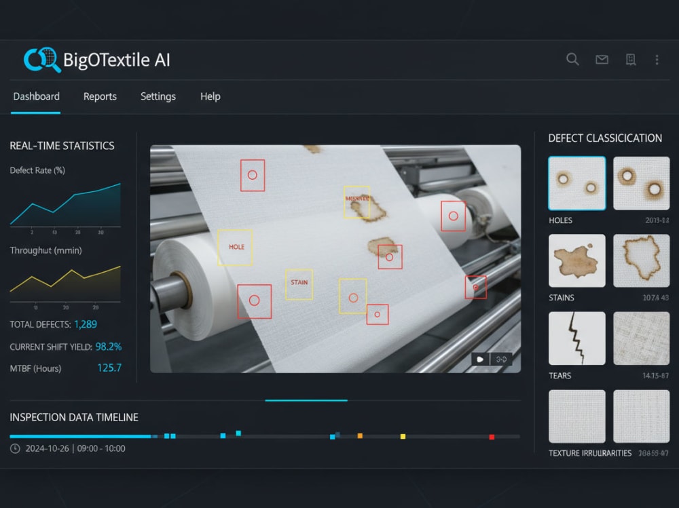679x508 pixels.
Task: Click the MTBF value 125.7
Action: [x=109, y=368]
